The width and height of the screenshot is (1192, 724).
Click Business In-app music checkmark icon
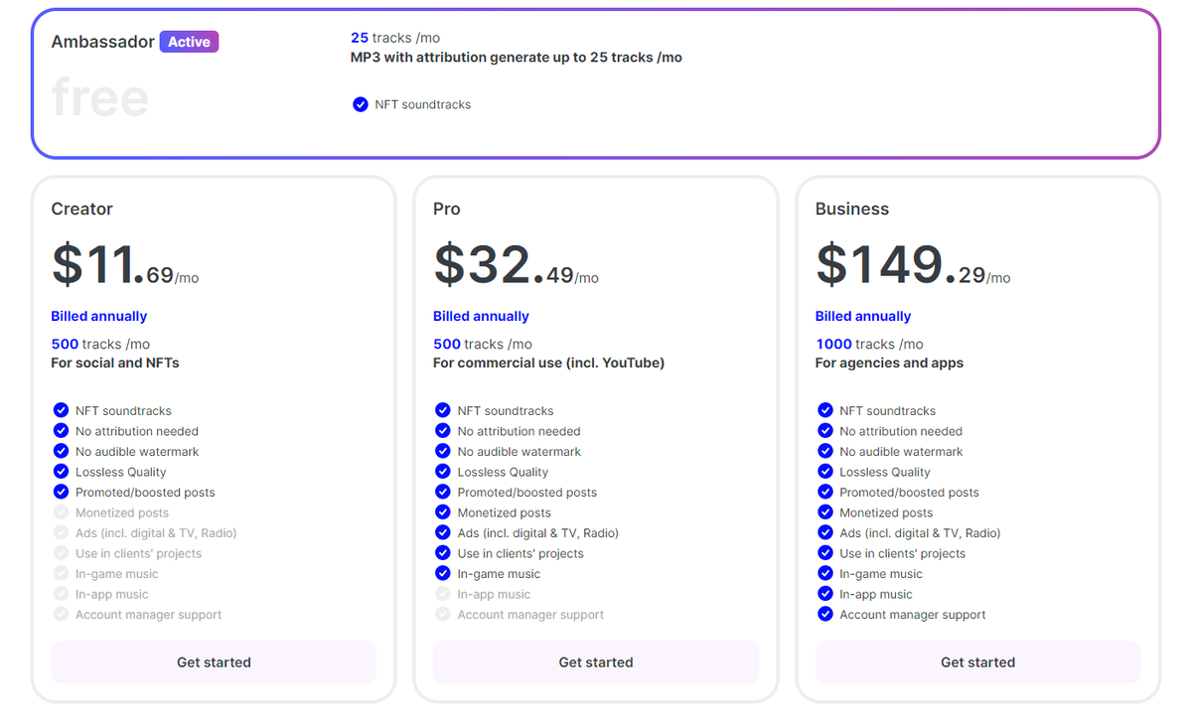[824, 594]
